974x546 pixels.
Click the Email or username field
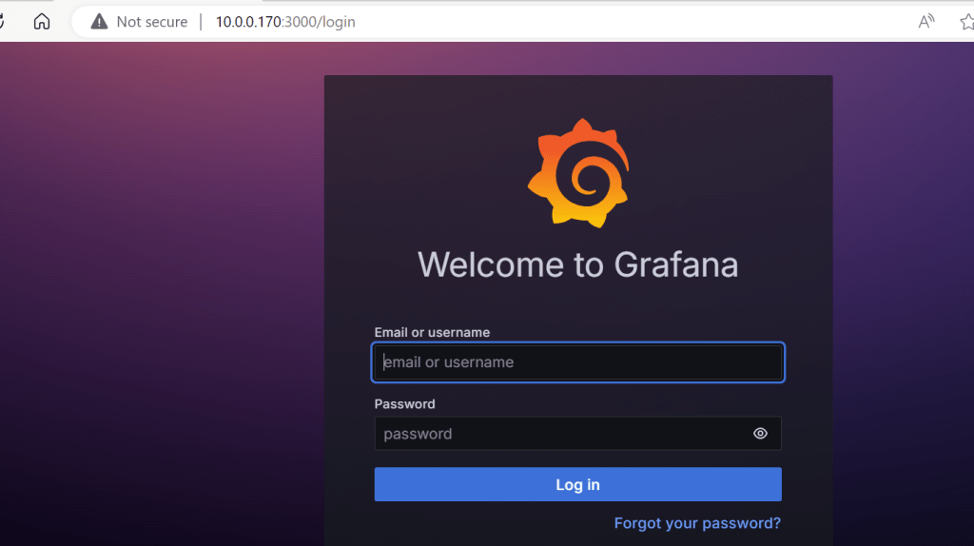tap(577, 362)
